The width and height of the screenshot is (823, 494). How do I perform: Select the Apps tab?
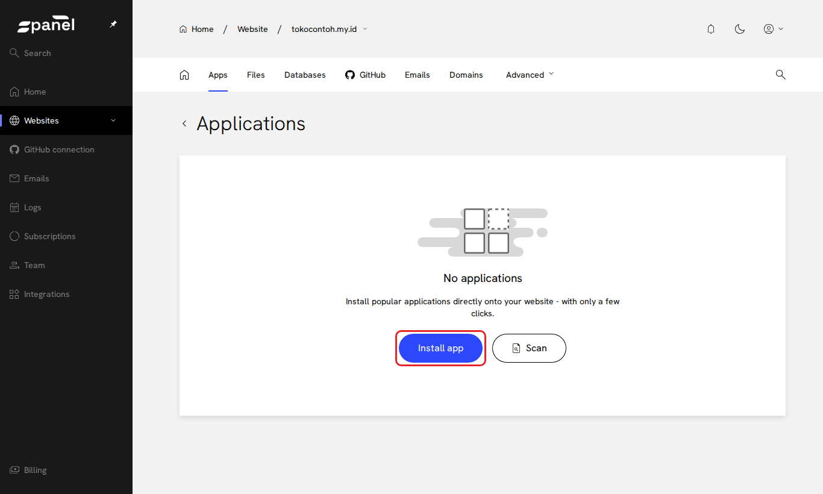(x=218, y=75)
